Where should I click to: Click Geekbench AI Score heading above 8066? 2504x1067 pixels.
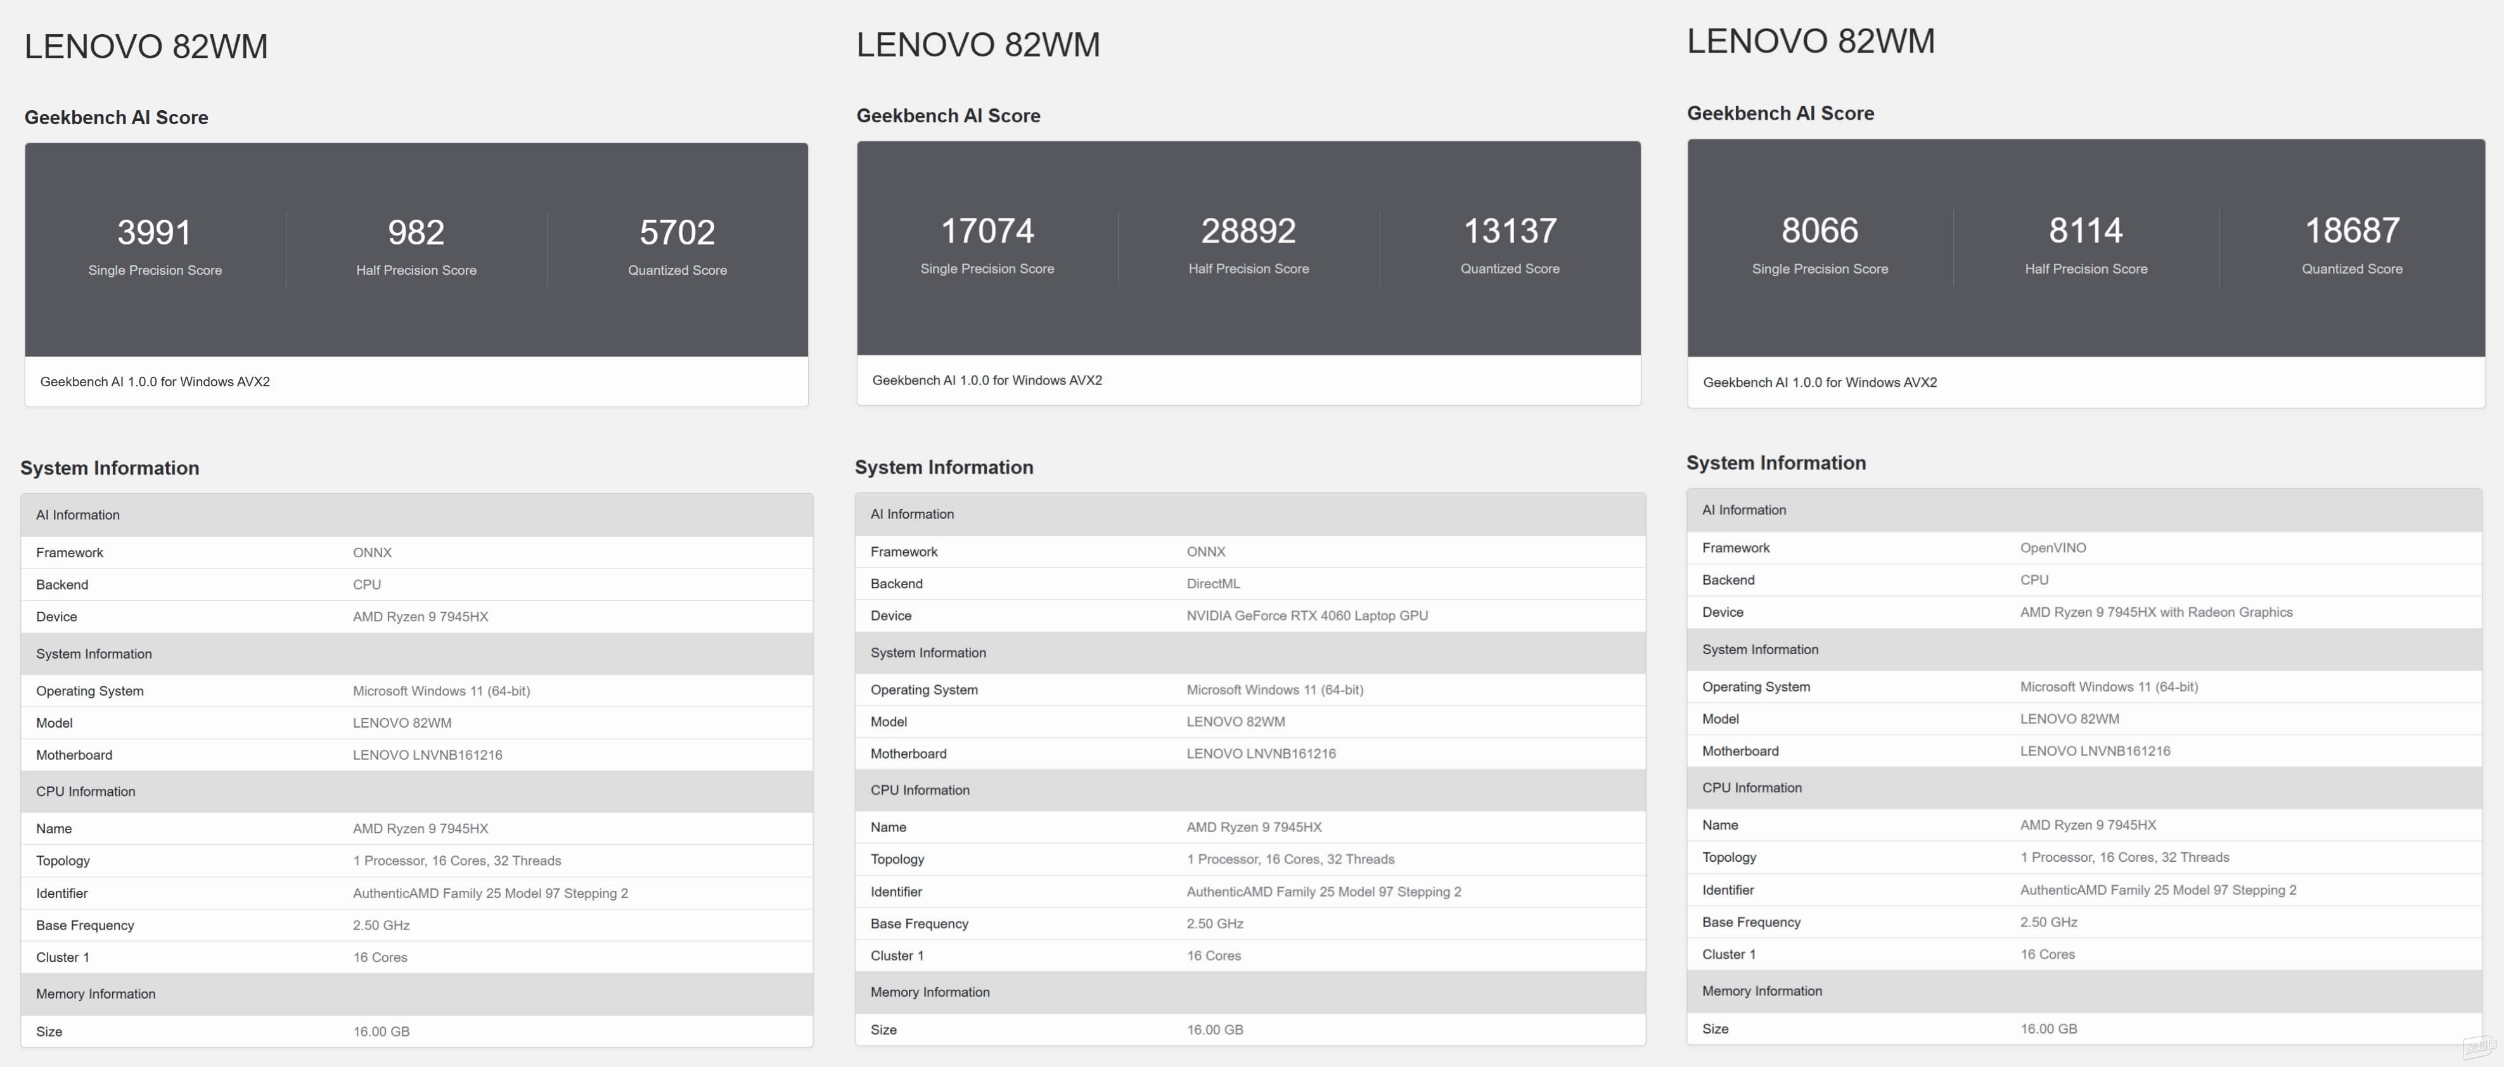coord(1781,113)
